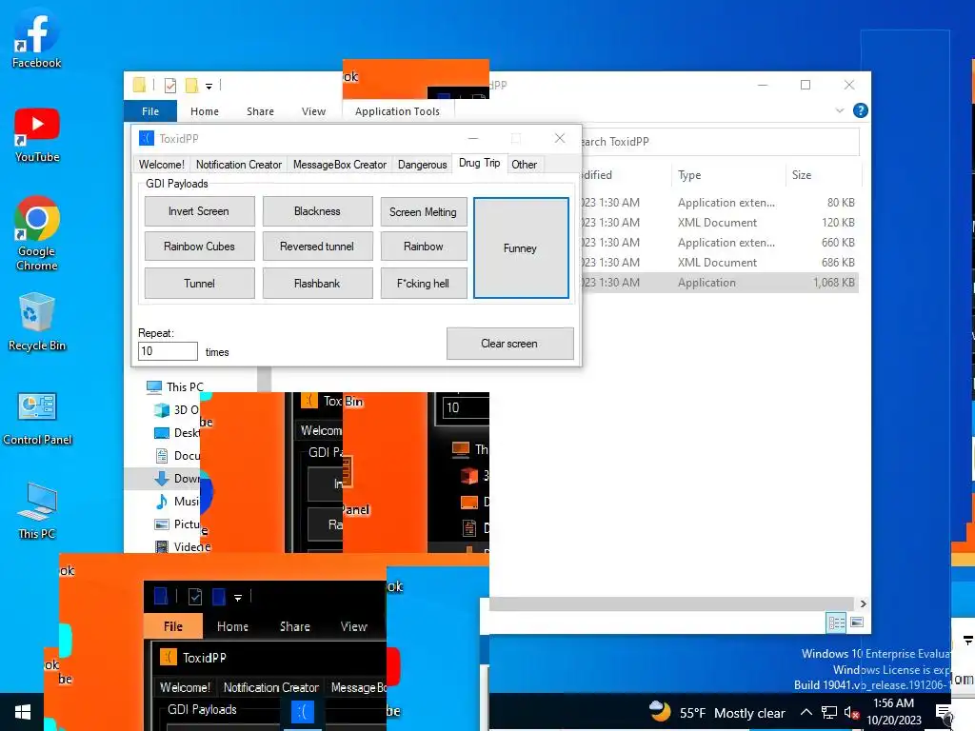Open the Recycle Bin icon
Image resolution: width=975 pixels, height=731 pixels.
pyautogui.click(x=37, y=322)
